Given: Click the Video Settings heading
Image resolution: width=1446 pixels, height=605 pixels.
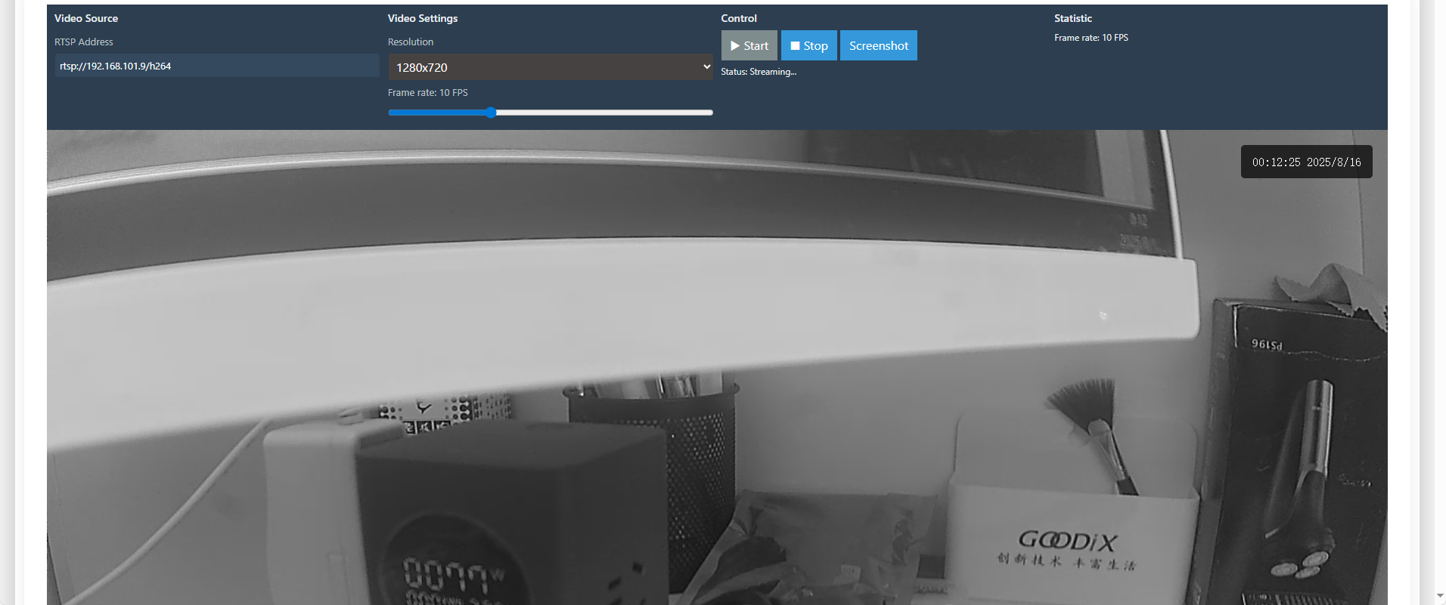Looking at the screenshot, I should click(x=423, y=18).
